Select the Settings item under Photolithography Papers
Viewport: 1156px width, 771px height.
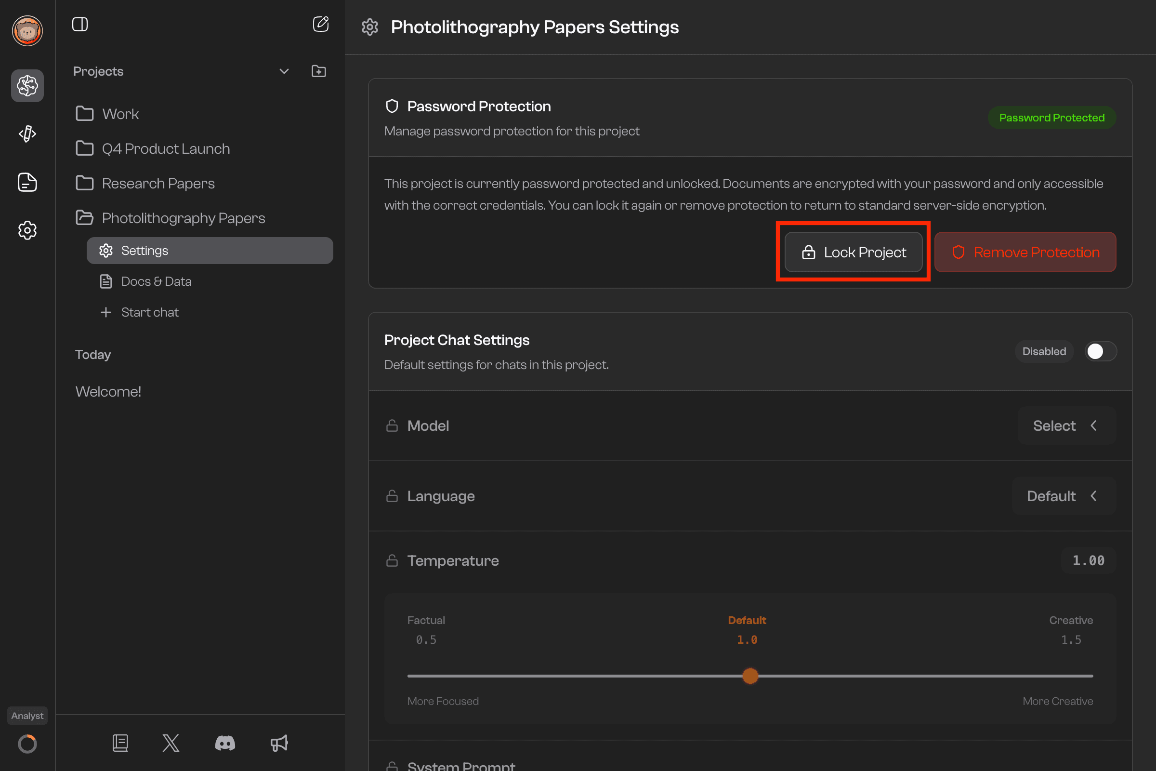click(x=210, y=250)
